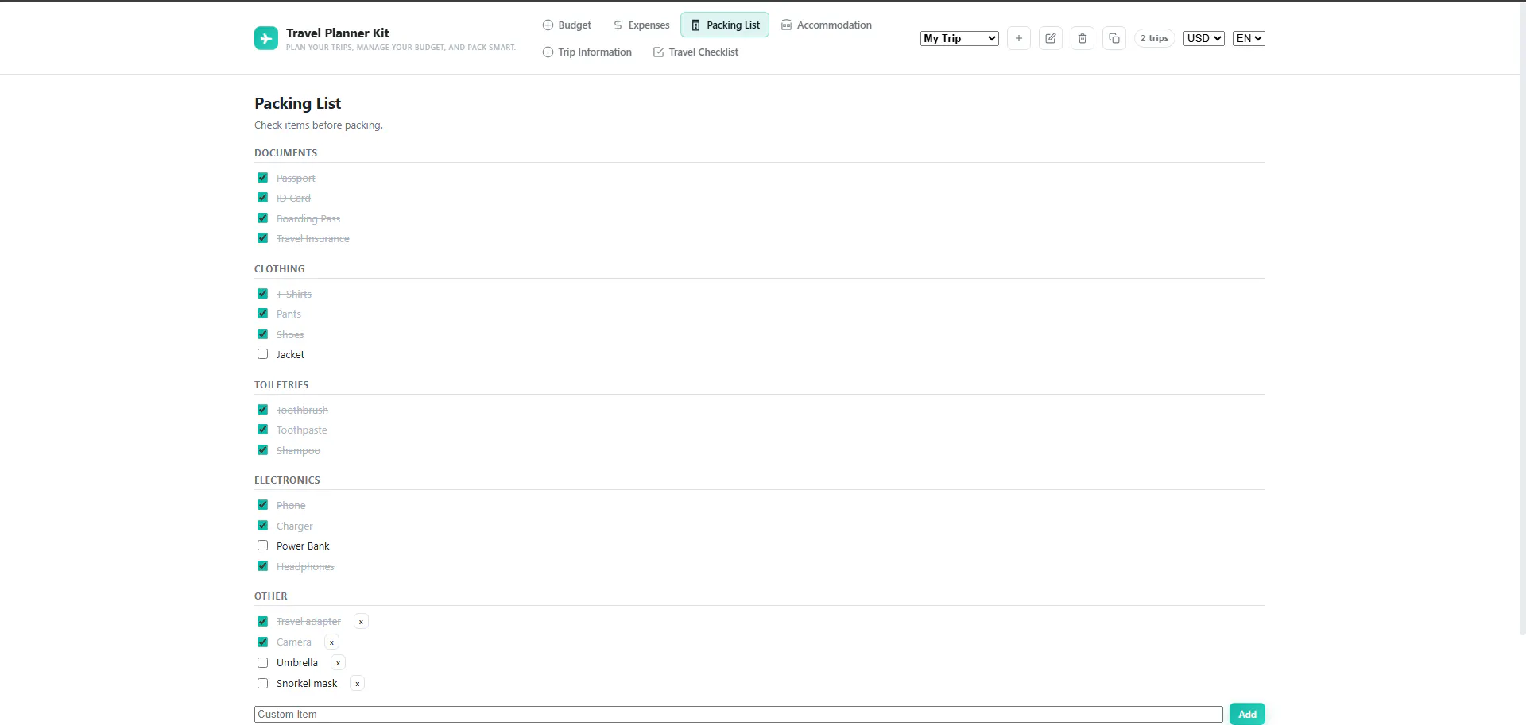The width and height of the screenshot is (1526, 725).
Task: Click the page vertical scrollbar
Action: (1522, 318)
